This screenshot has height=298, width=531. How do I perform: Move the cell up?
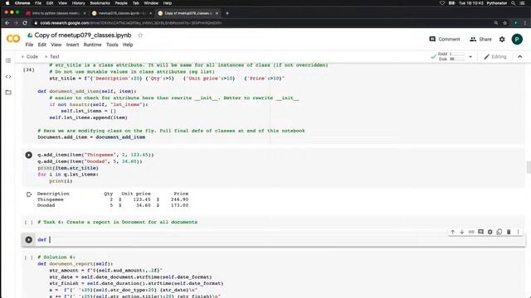click(453, 232)
